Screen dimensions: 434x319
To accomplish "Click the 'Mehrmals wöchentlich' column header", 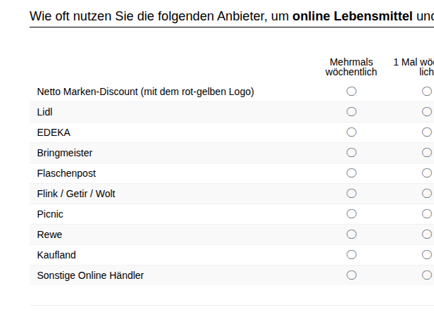I will 352,67.
